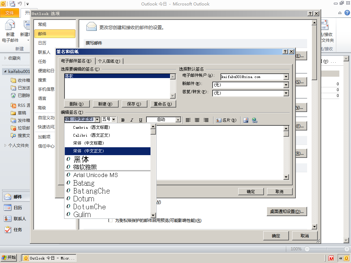
Task: Insert business card 名片 into signature
Action: coord(226,120)
